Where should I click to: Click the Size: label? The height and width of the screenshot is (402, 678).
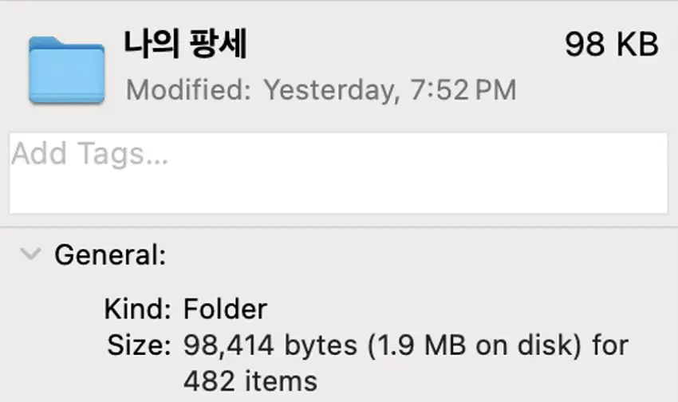(139, 345)
